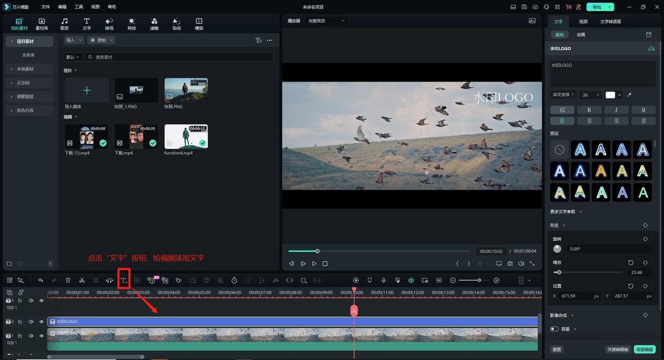Click the undo arrow in timeline toolbar
The width and height of the screenshot is (664, 360).
click(x=40, y=280)
